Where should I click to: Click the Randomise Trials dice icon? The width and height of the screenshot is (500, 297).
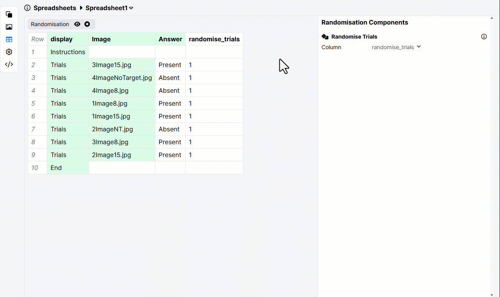[325, 36]
